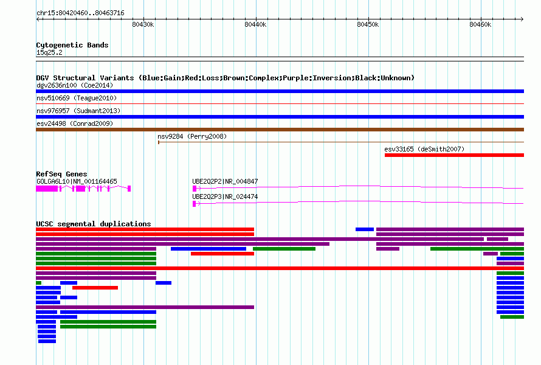541x365 pixels.
Task: Click the 80450k ruler label
Action: point(368,24)
